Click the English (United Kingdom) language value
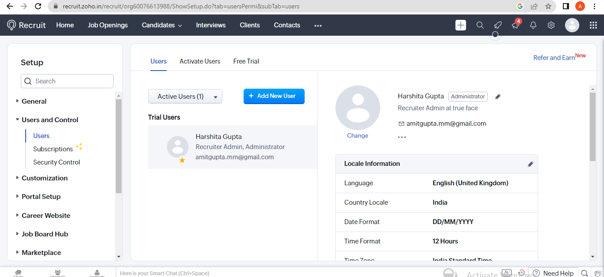604x277 pixels. (x=470, y=183)
